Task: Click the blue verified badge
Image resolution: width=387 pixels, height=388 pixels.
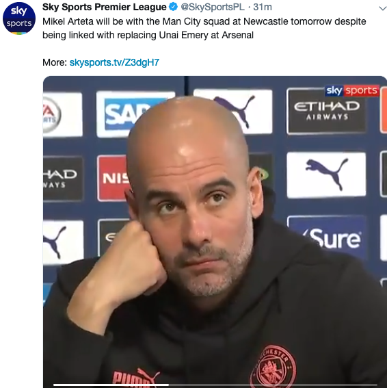Action: point(174,7)
